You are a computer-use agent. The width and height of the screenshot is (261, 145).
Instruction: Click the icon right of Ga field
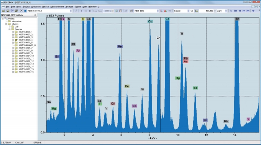[196, 11]
